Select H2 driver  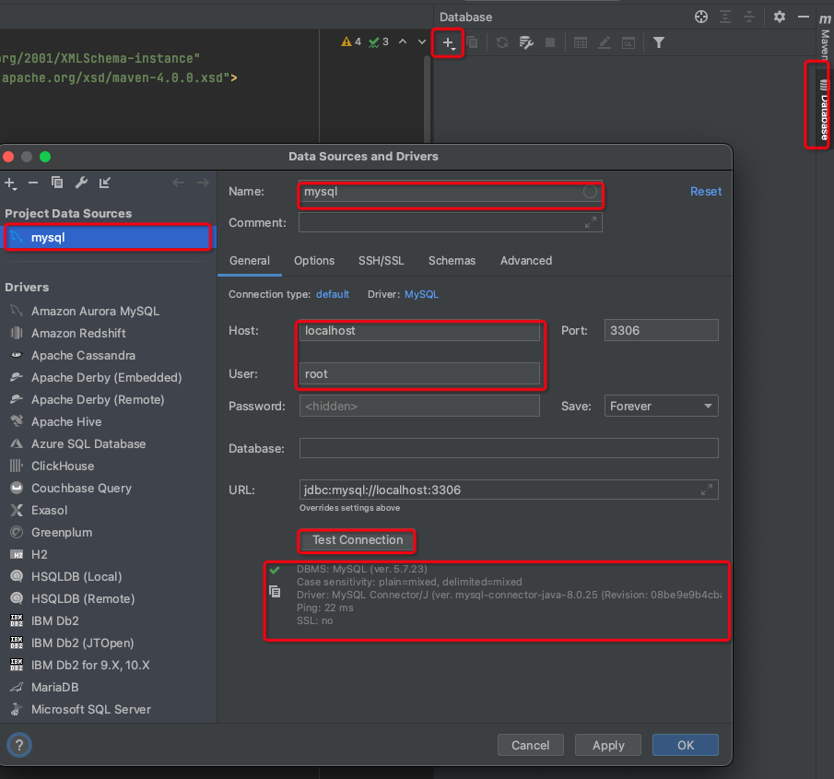pos(39,554)
